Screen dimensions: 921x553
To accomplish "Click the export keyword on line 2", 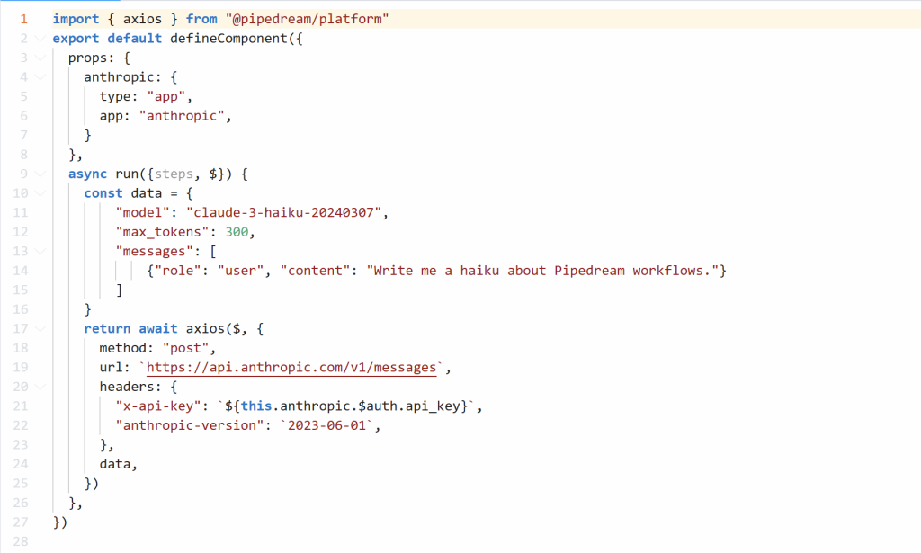I will [76, 39].
